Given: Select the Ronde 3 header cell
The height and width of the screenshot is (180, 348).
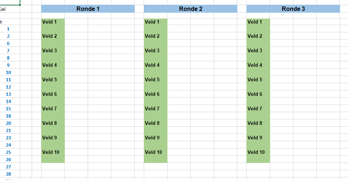Looking at the screenshot, I should (293, 9).
